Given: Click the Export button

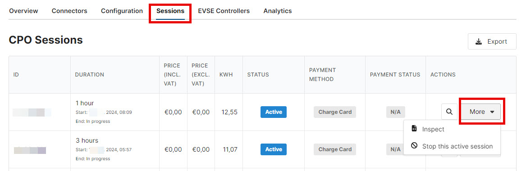Looking at the screenshot, I should (x=492, y=41).
